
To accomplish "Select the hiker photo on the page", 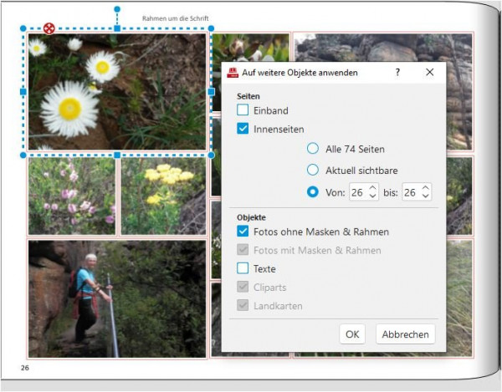I will (x=117, y=299).
